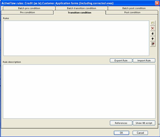Screen dimensions: 160x137
Task: Click in the Rule description text area
Action: click(79, 92)
